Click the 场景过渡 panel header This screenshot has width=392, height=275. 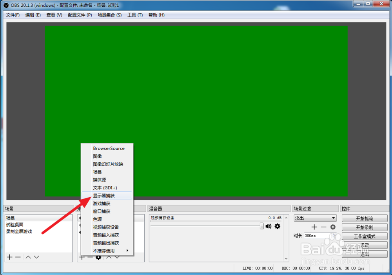(x=315, y=209)
